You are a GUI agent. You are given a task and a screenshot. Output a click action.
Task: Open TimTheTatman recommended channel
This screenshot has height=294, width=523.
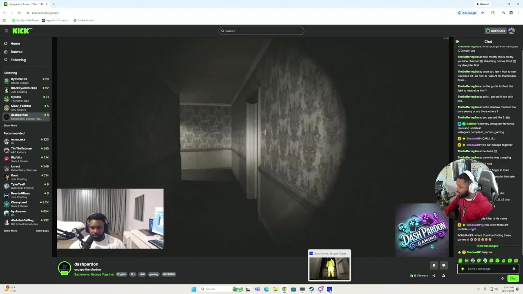click(26, 150)
